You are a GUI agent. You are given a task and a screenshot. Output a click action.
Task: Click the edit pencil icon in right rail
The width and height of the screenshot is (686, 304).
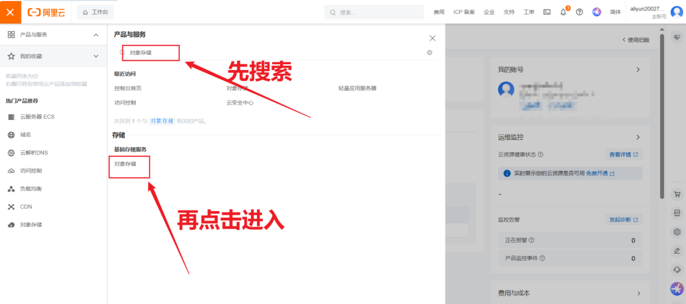pyautogui.click(x=677, y=250)
